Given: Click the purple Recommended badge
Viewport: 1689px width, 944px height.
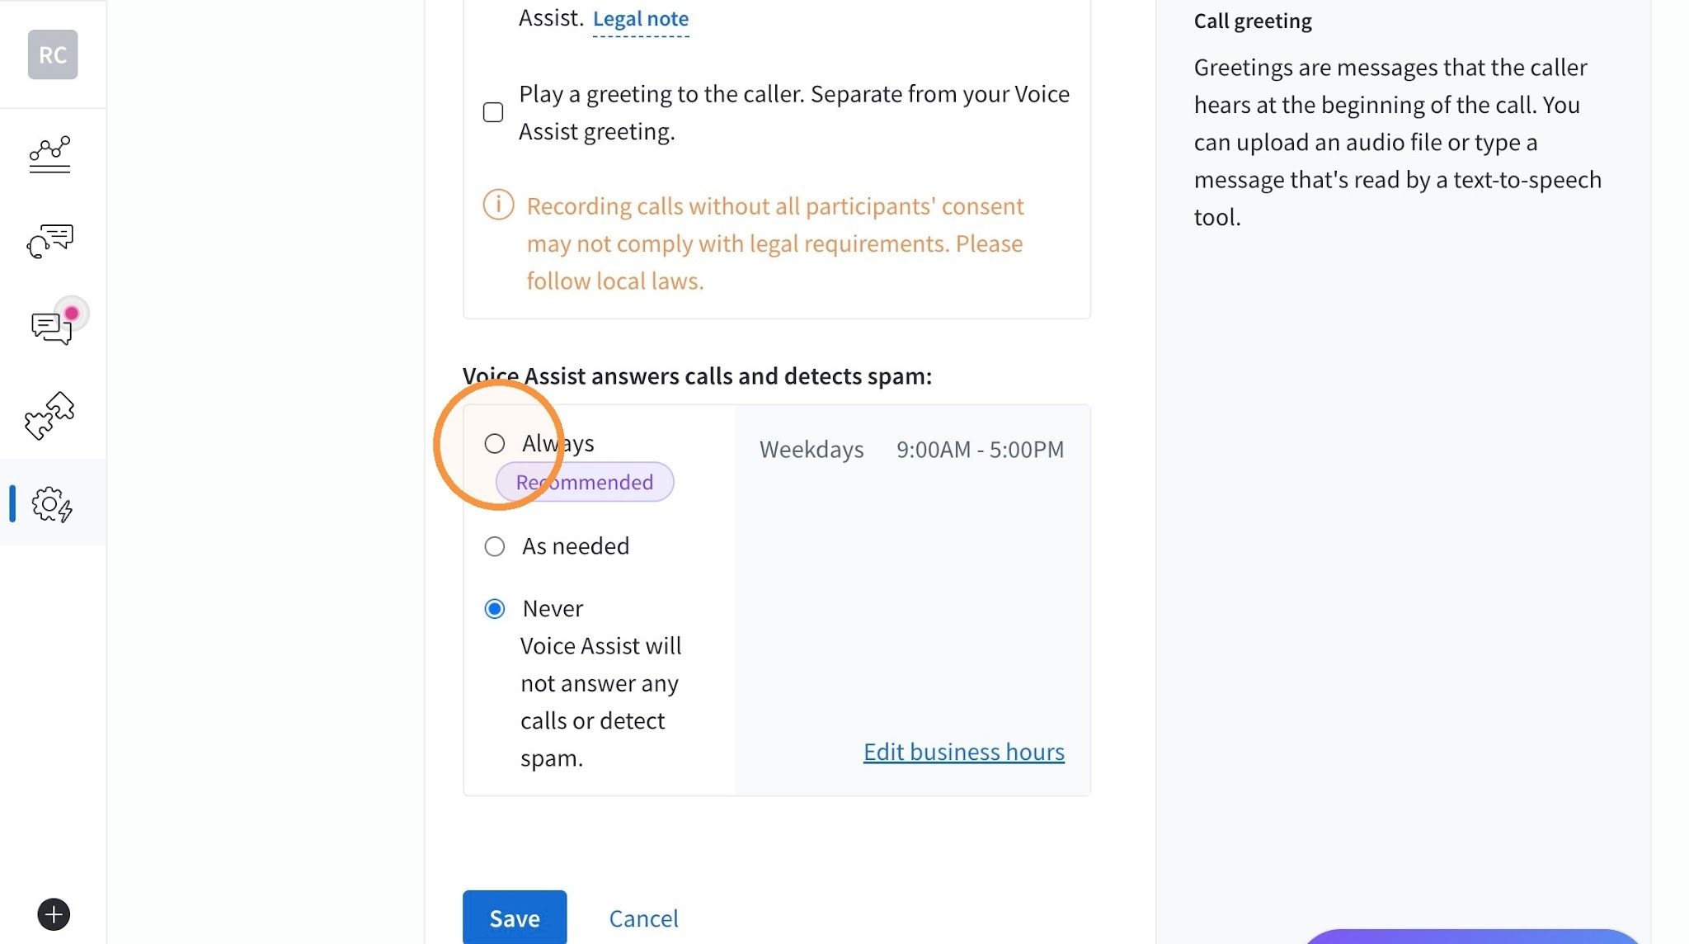Looking at the screenshot, I should (585, 482).
